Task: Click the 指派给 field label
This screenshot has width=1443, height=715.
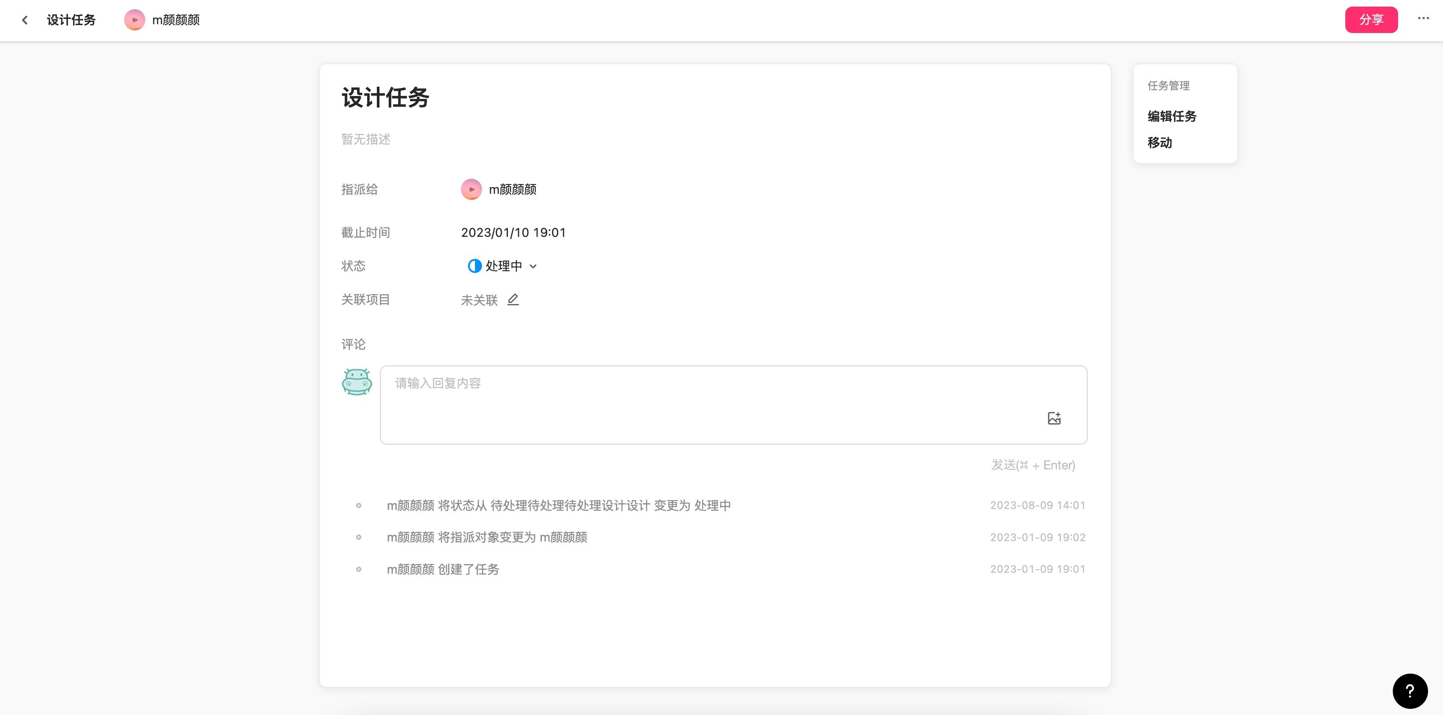Action: point(360,189)
